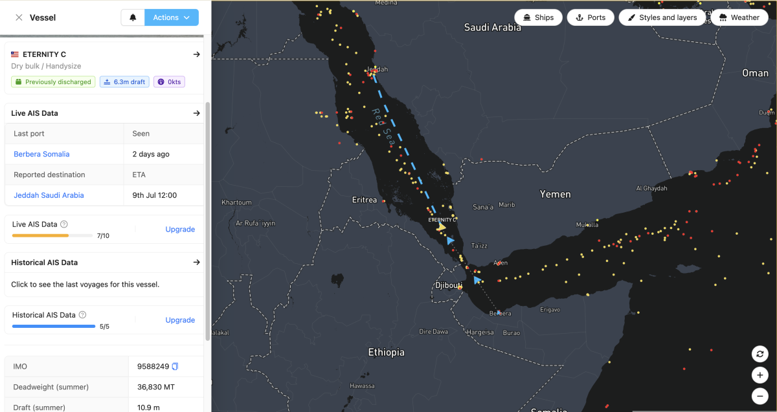Screen dimensions: 777x412
Task: Expand the Historical AIS Data section arrow
Action: [197, 263]
